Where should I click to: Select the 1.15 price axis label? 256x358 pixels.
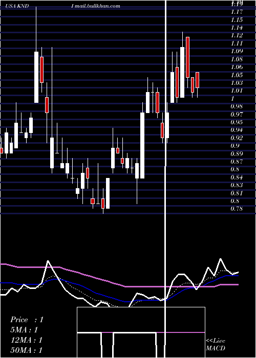[x=237, y=20]
